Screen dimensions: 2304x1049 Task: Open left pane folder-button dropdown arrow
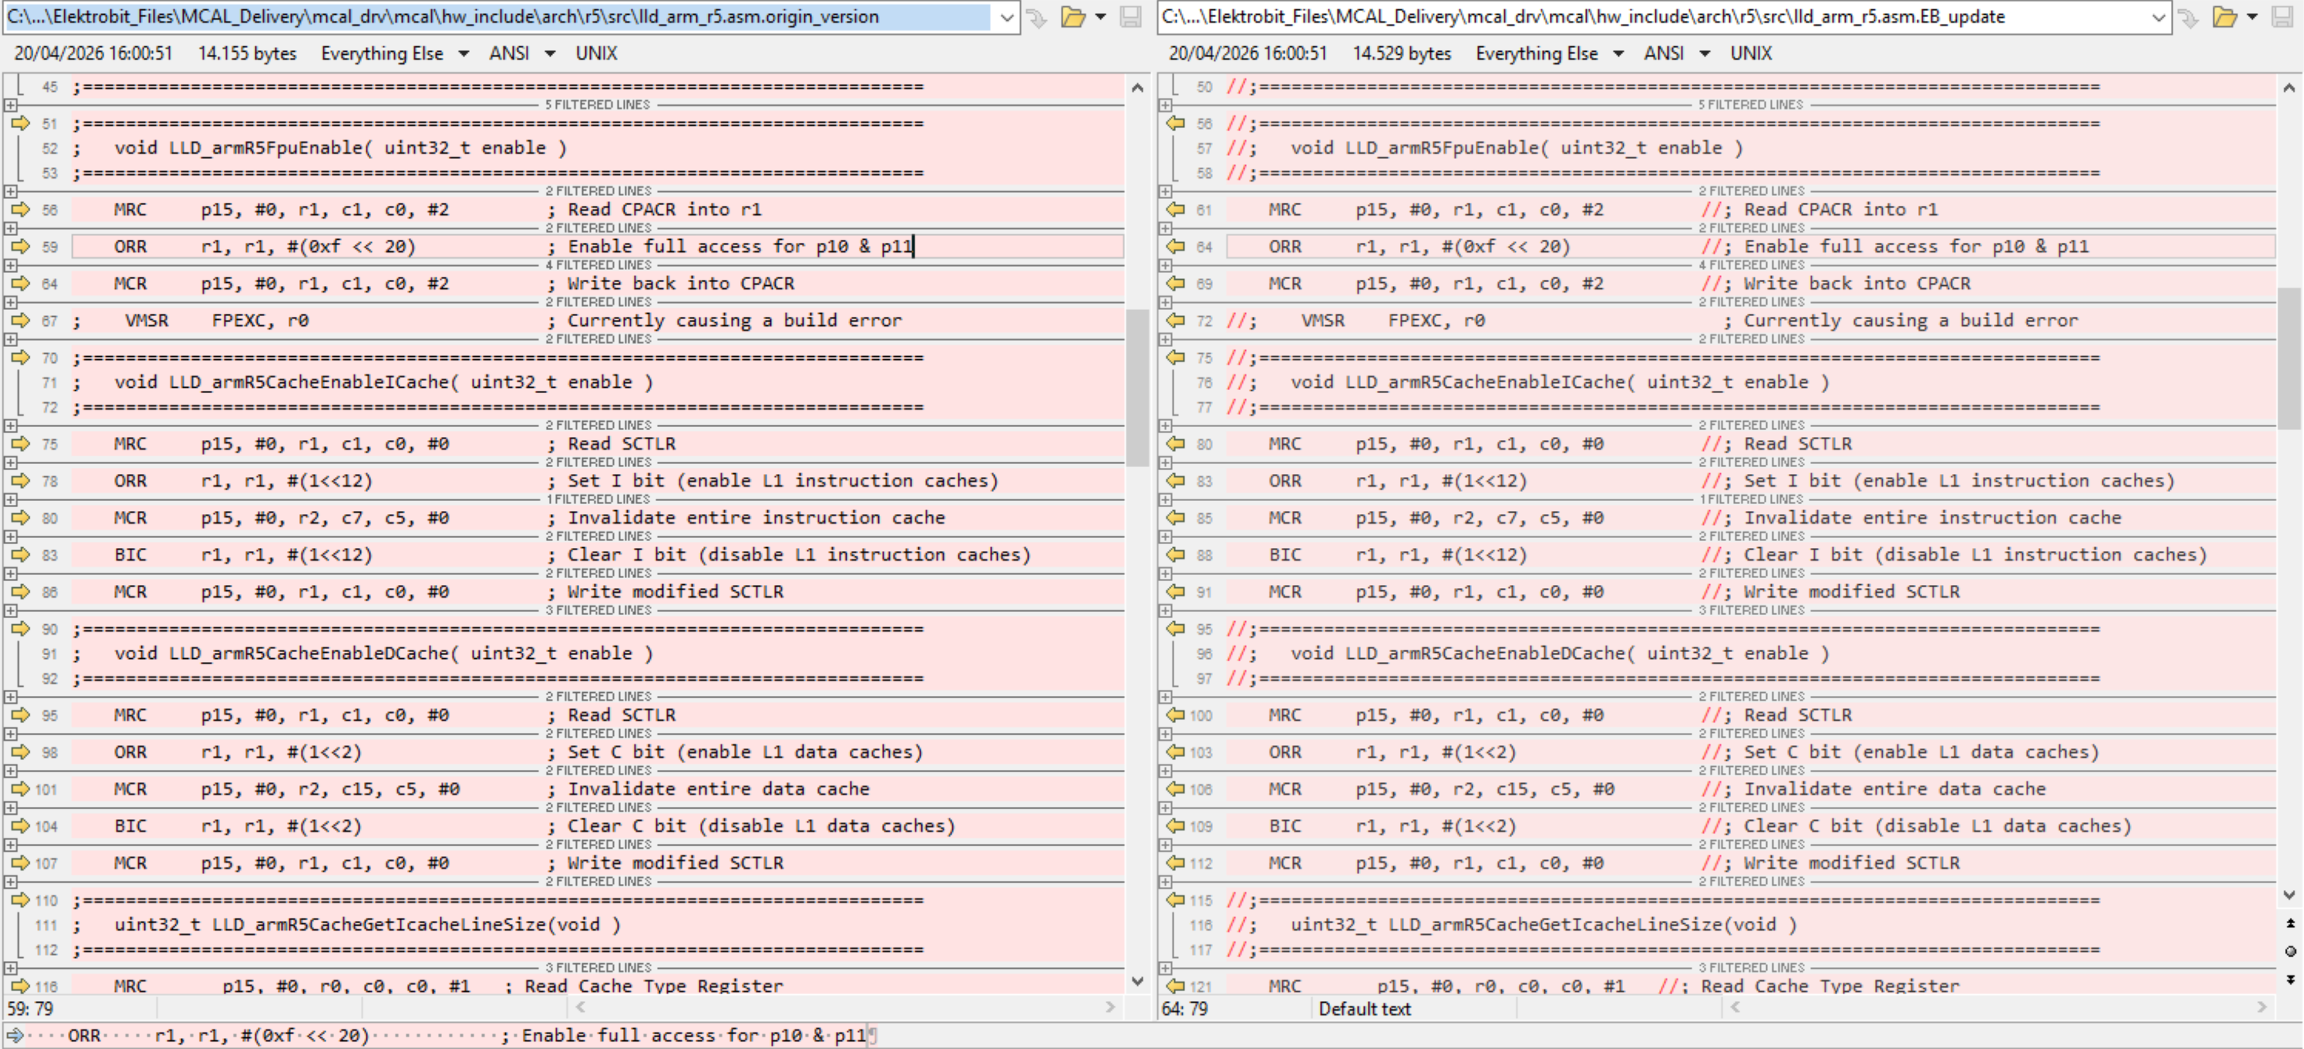click(x=1100, y=17)
